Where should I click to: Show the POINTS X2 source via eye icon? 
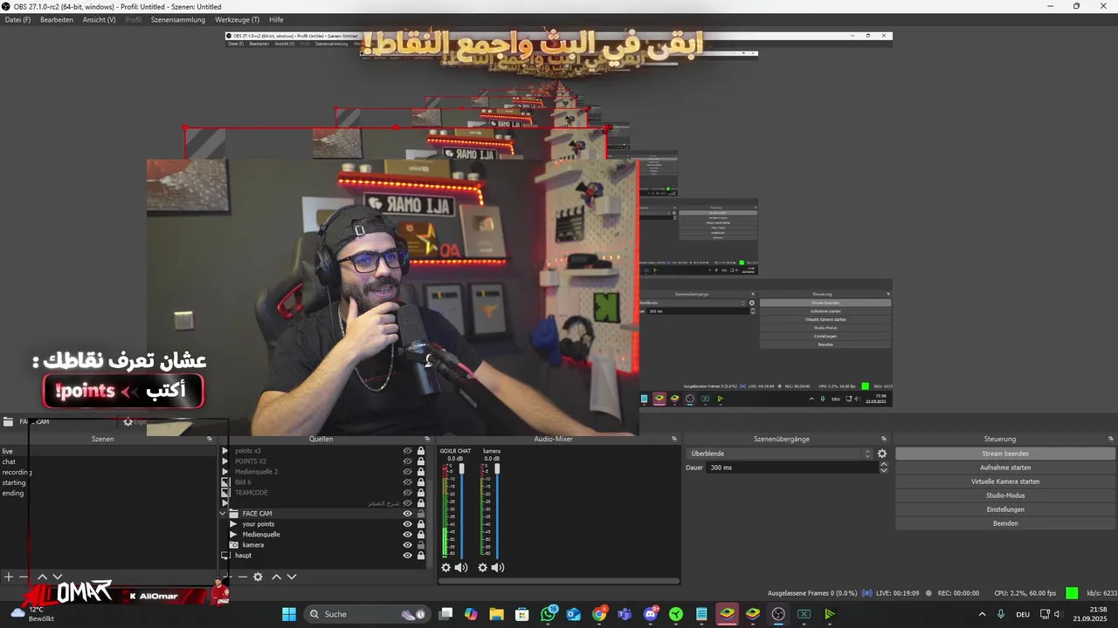tap(407, 461)
